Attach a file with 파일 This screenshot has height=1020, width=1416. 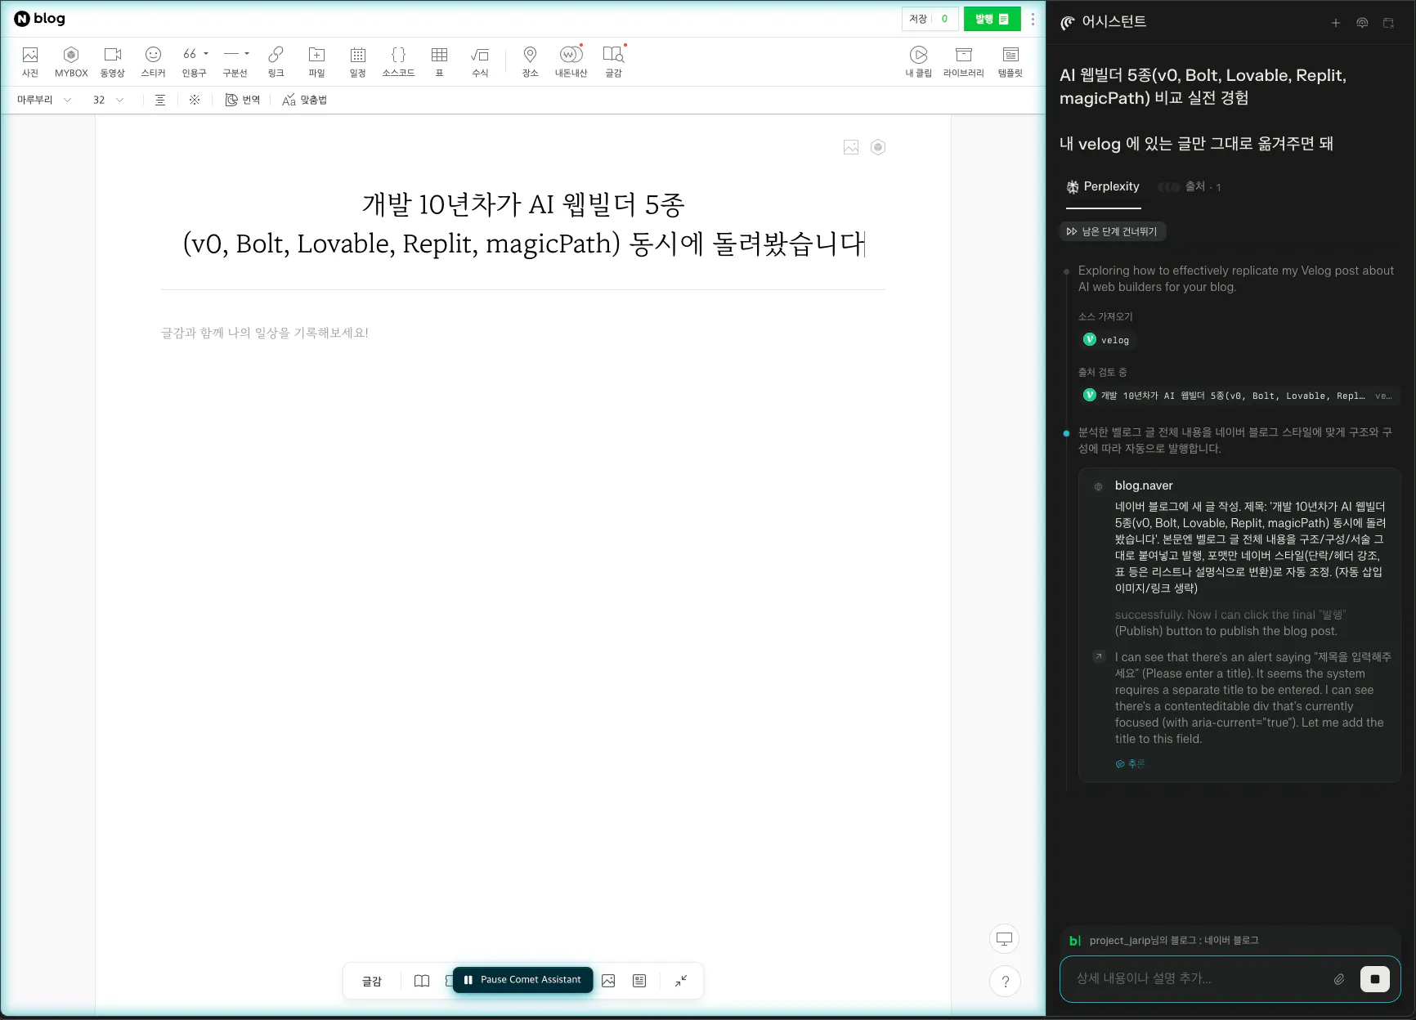coord(316,61)
